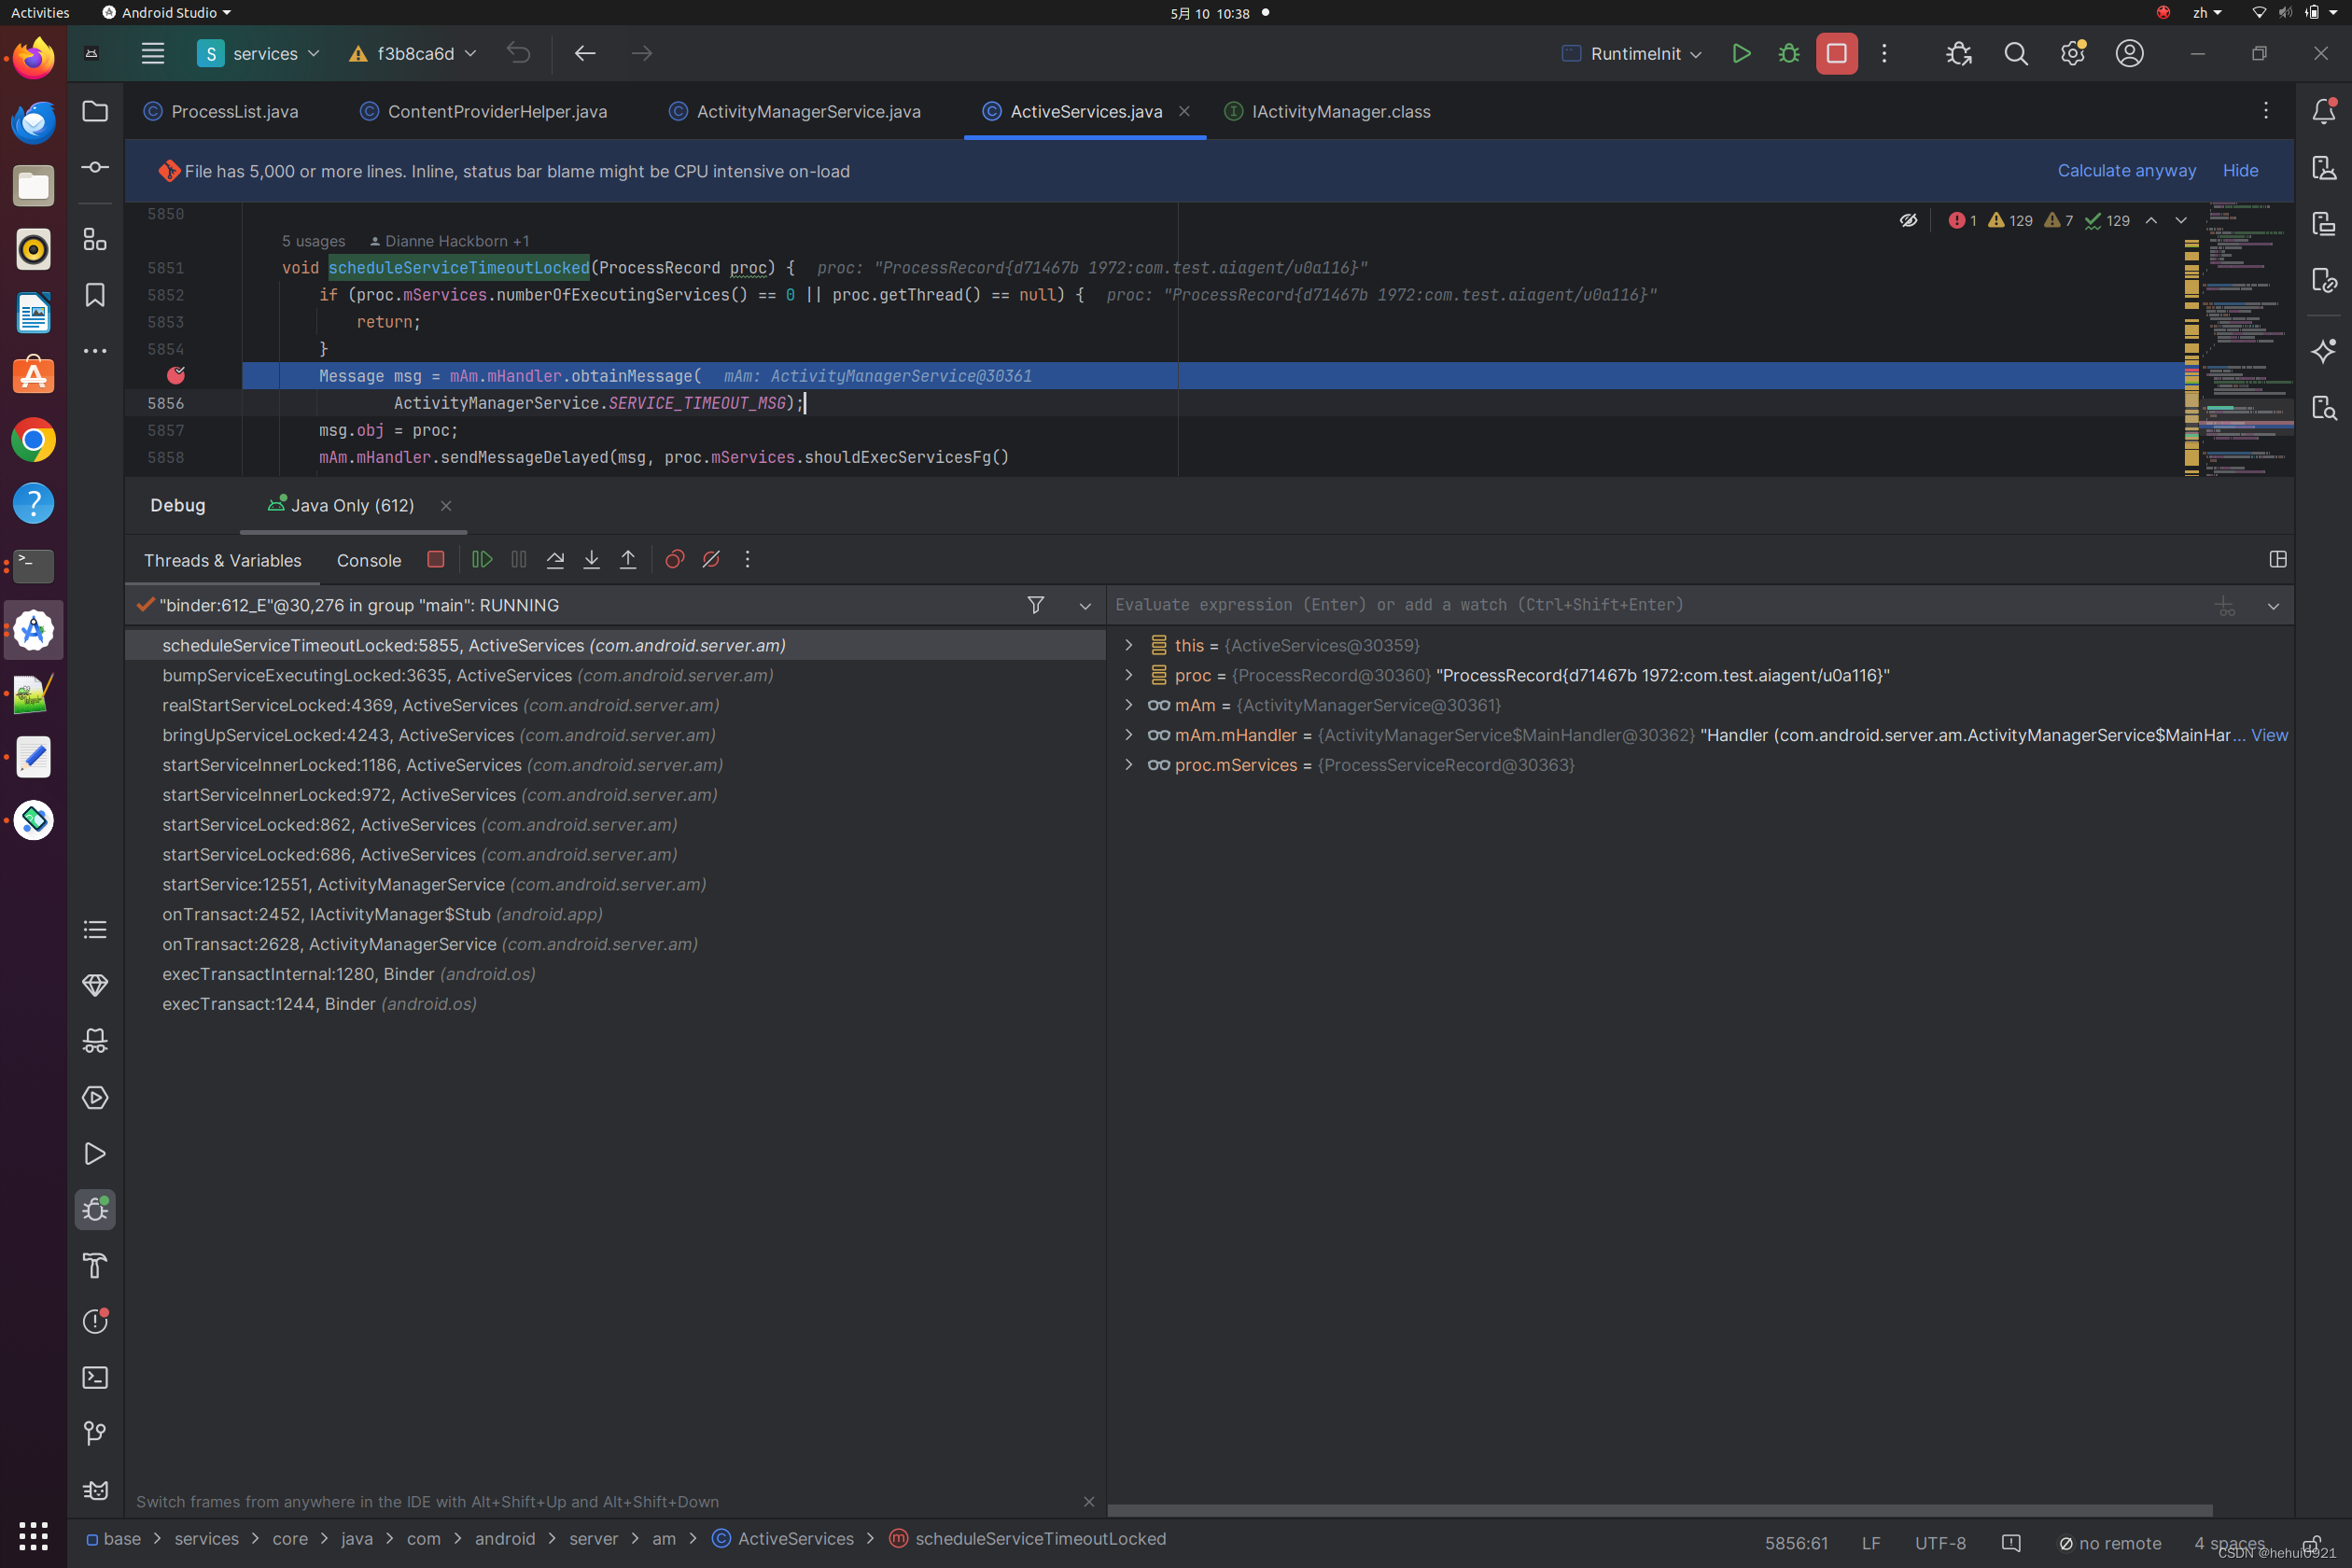2352x1568 pixels.
Task: Open Terminal tool window icon
Action: tap(95, 1378)
